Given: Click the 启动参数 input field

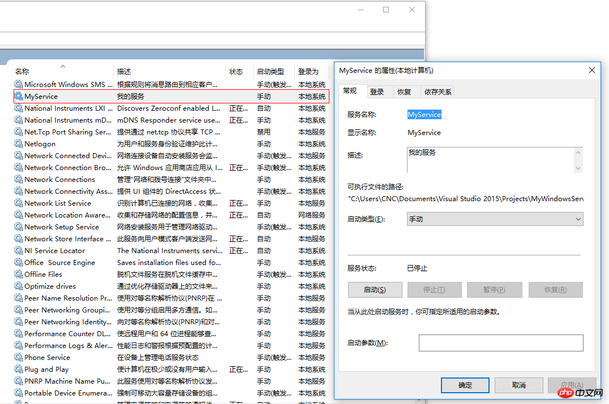Looking at the screenshot, I should pyautogui.click(x=501, y=343).
